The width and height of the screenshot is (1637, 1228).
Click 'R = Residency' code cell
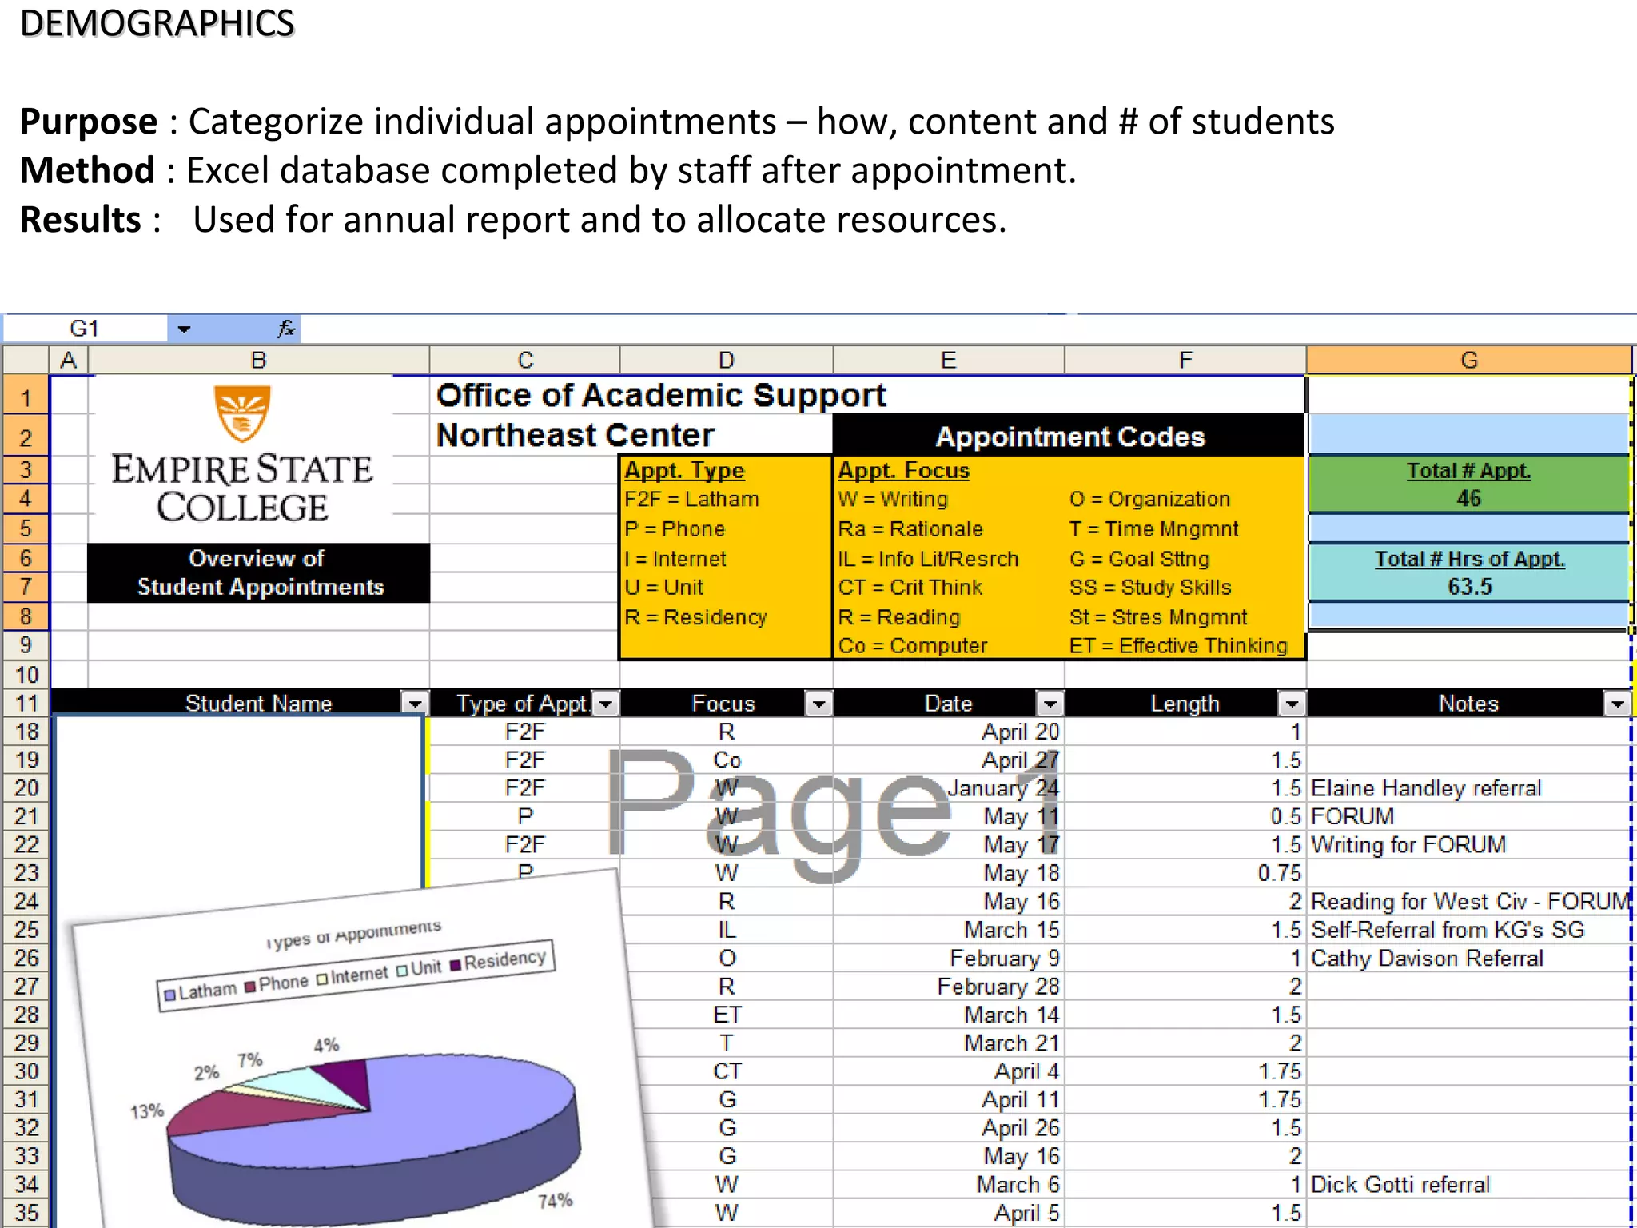pos(695,617)
